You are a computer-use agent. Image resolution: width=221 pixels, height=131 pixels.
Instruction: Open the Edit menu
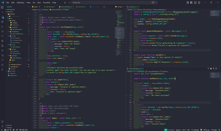pos(13,3)
